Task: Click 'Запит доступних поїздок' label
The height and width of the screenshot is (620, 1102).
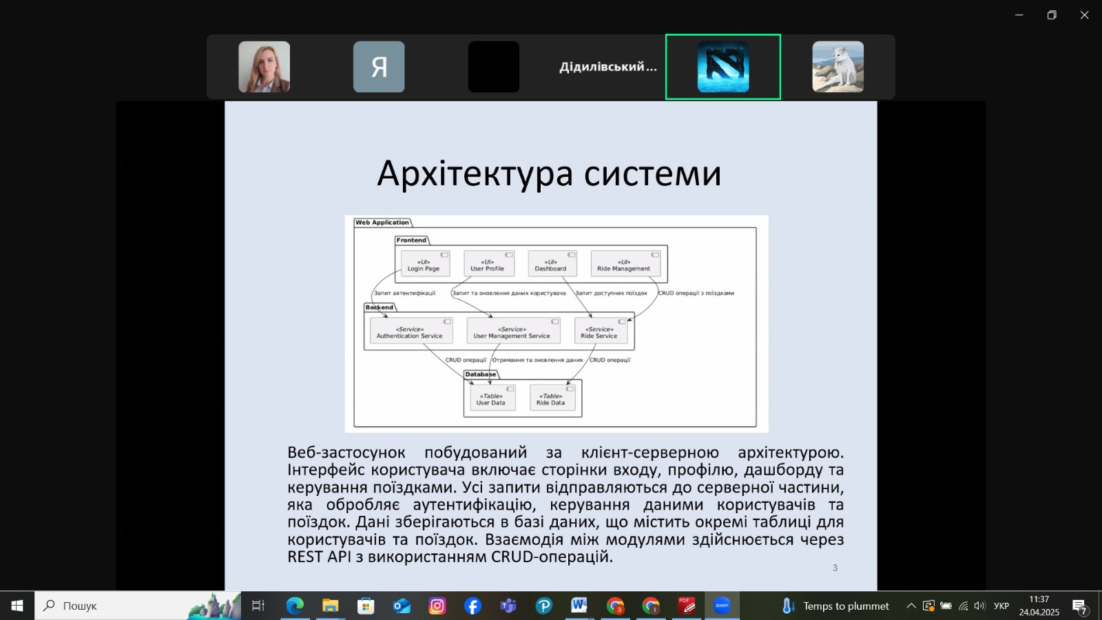Action: point(612,293)
